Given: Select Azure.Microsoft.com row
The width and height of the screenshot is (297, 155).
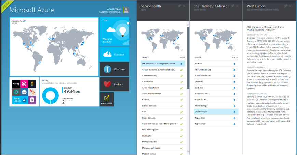Looking at the screenshot, I should point(163,94).
